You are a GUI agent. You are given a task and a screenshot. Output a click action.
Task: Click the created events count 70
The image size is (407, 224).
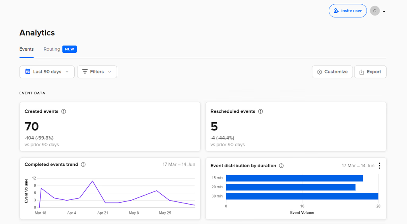click(x=32, y=126)
